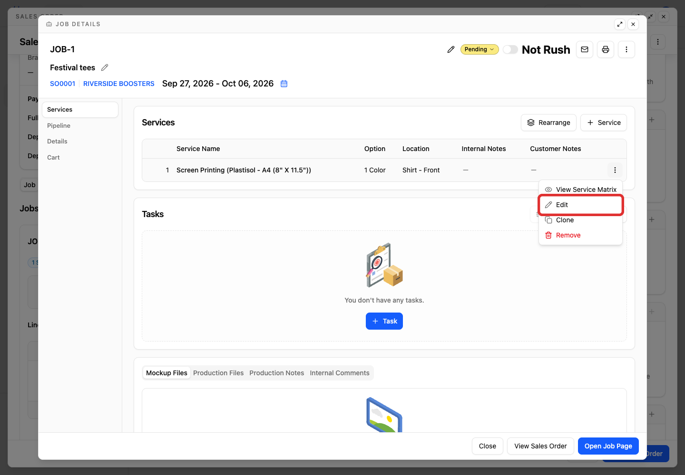Viewport: 685px width, 475px height.
Task: Open the Pending status dropdown
Action: click(x=479, y=49)
